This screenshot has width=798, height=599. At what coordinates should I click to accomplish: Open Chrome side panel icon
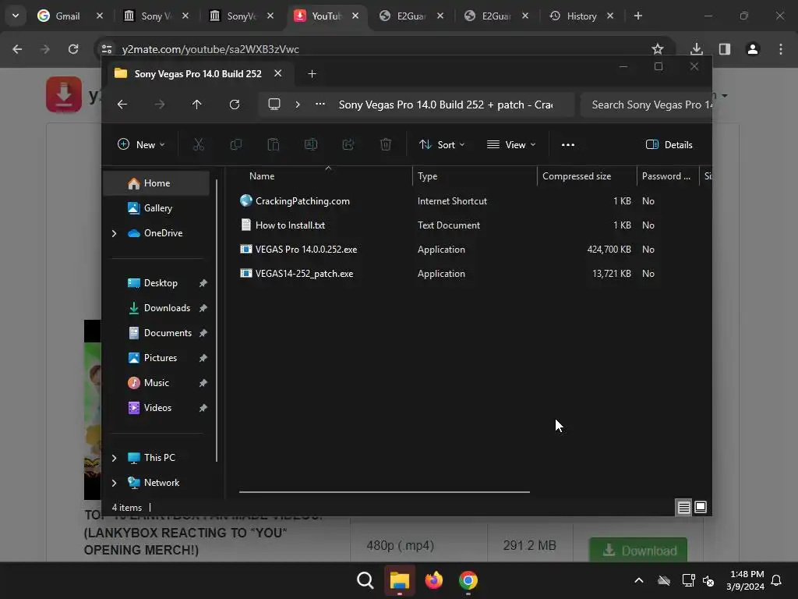point(725,49)
